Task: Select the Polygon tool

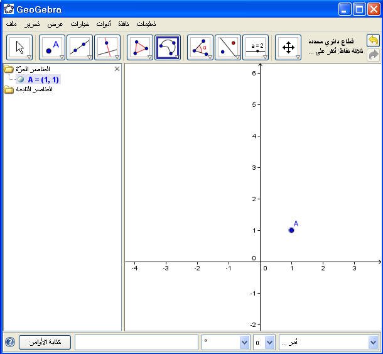Action: [140, 48]
